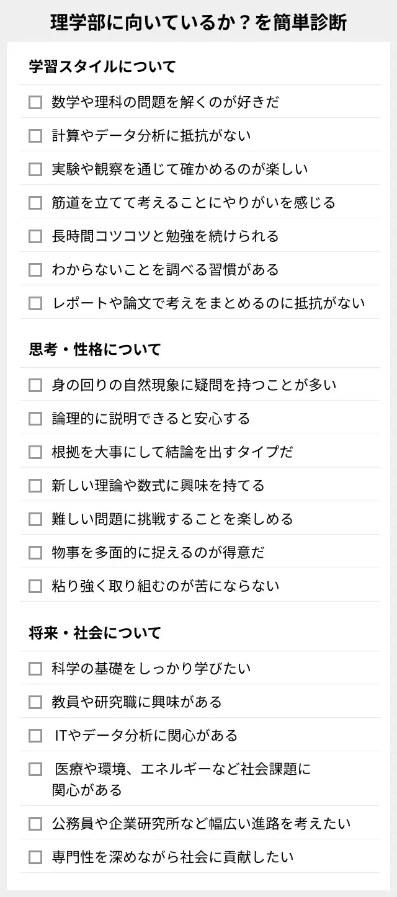Check the 科学の基礎をしっかり学びたい box
397x897 pixels.
tap(35, 669)
